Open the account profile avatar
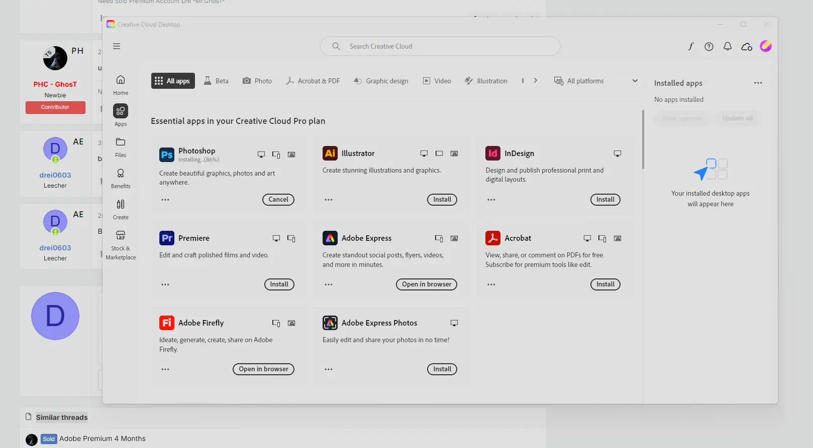813x448 pixels. (766, 46)
